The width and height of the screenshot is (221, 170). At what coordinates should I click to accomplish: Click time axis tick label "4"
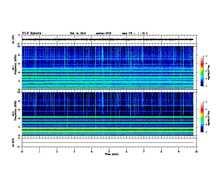[92, 152]
